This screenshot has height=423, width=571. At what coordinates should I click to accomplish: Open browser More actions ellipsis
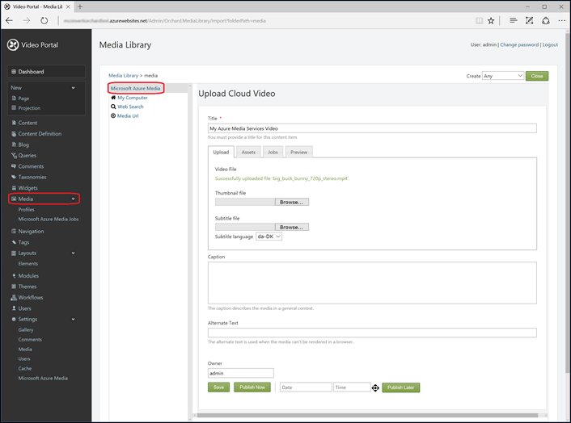[561, 21]
